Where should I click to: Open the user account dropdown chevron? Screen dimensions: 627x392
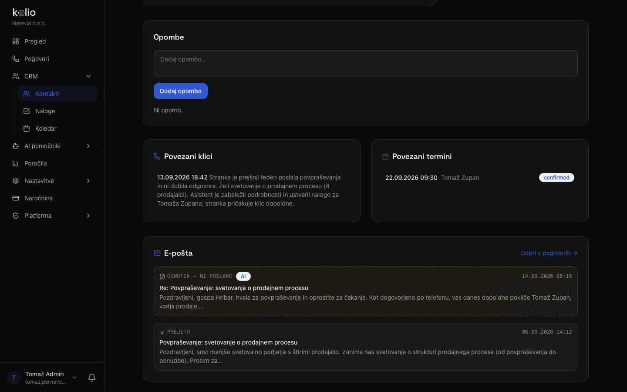click(x=74, y=378)
